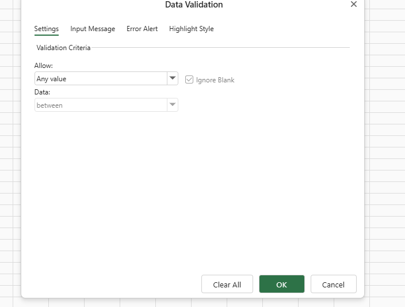
Task: Click the Allow field showing 'Any value'
Action: click(101, 79)
